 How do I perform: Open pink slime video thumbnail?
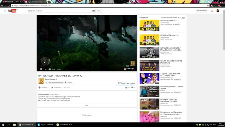(x=149, y=117)
